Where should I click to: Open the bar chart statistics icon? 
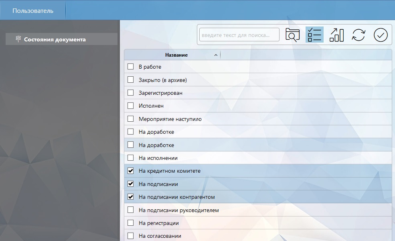pyautogui.click(x=336, y=35)
